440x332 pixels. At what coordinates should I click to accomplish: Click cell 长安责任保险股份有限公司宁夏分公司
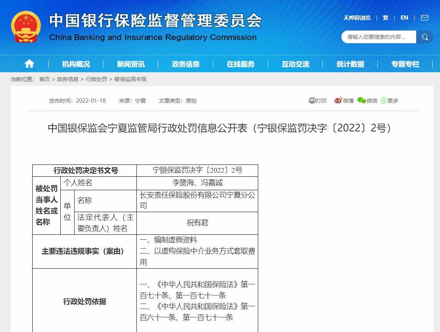coord(197,200)
